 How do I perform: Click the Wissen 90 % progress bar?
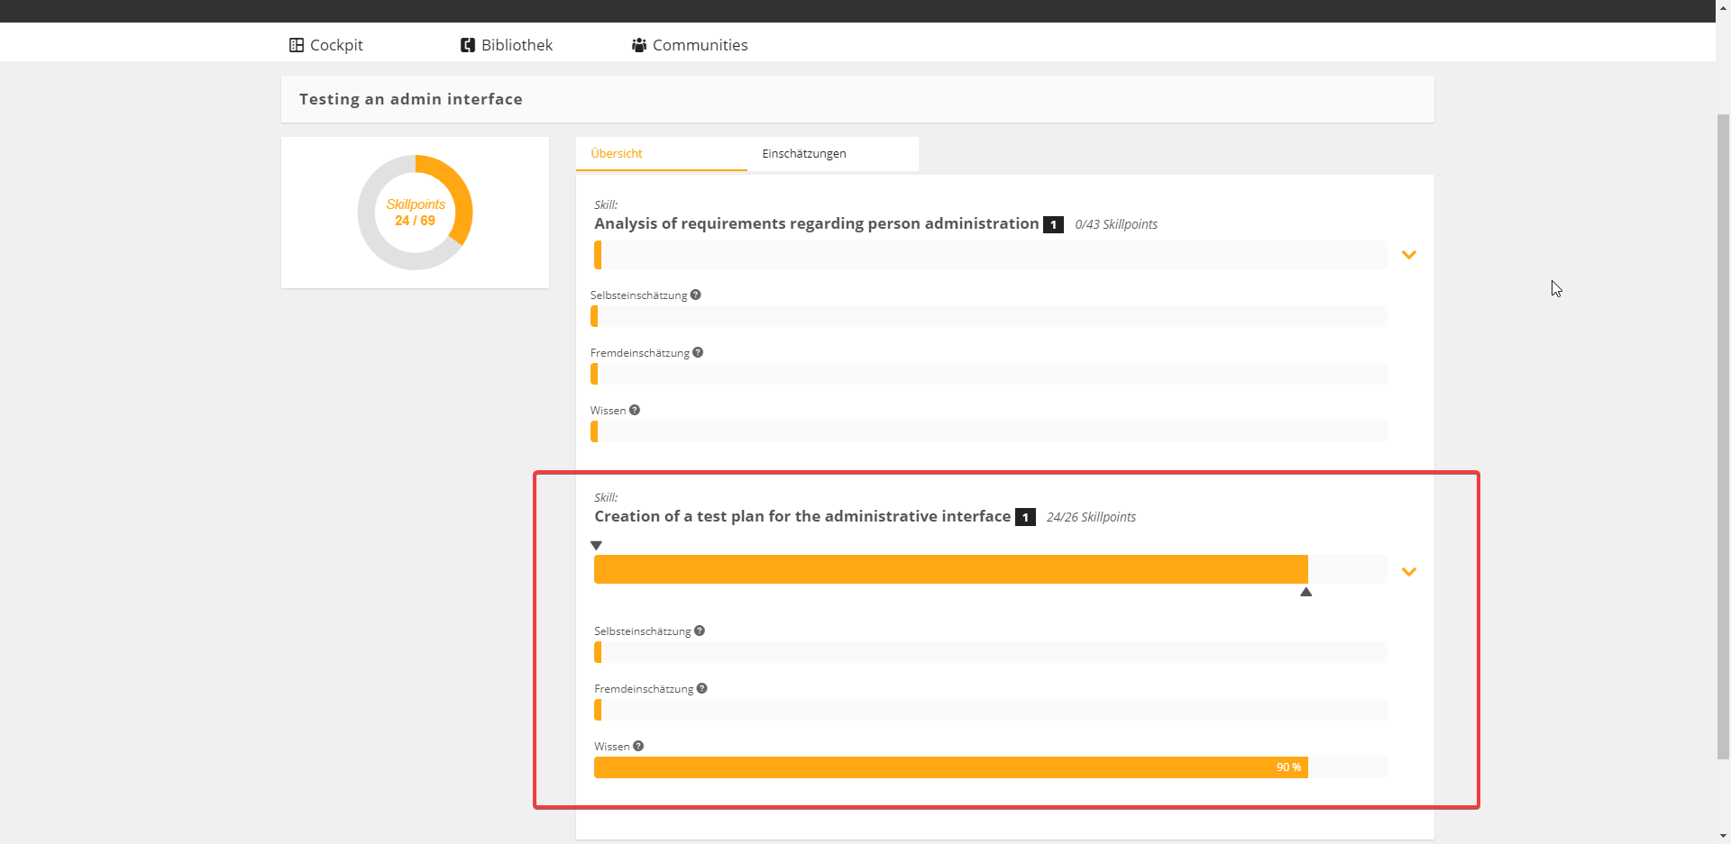click(x=950, y=767)
